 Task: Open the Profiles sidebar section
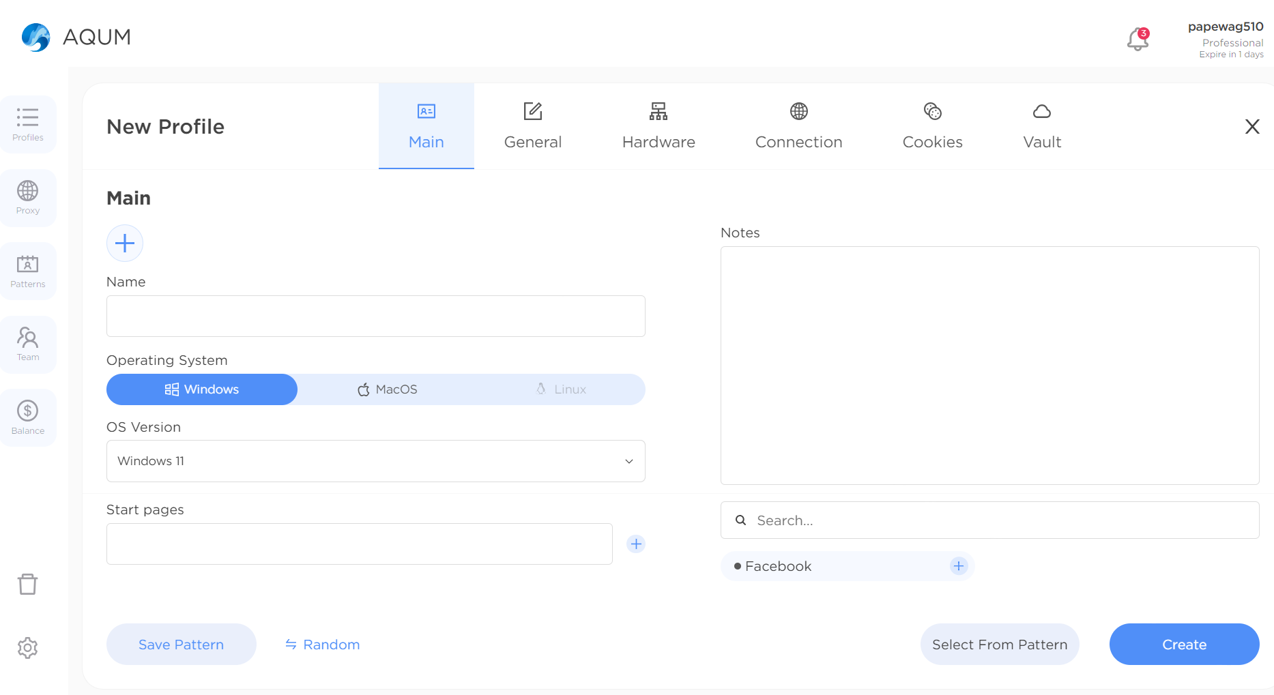28,124
